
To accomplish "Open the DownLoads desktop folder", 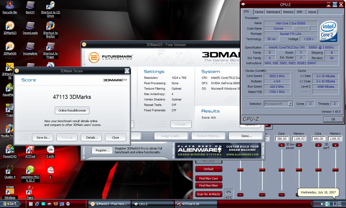I will (x=30, y=28).
